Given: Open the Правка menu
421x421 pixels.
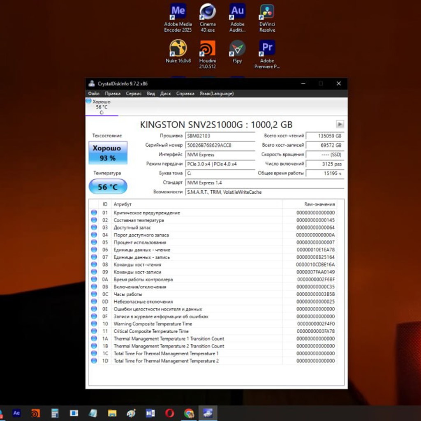Looking at the screenshot, I should click(x=113, y=93).
